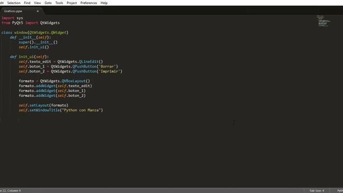The image size is (343, 193).
Task: Open the Preferences menu
Action: tap(88, 3)
